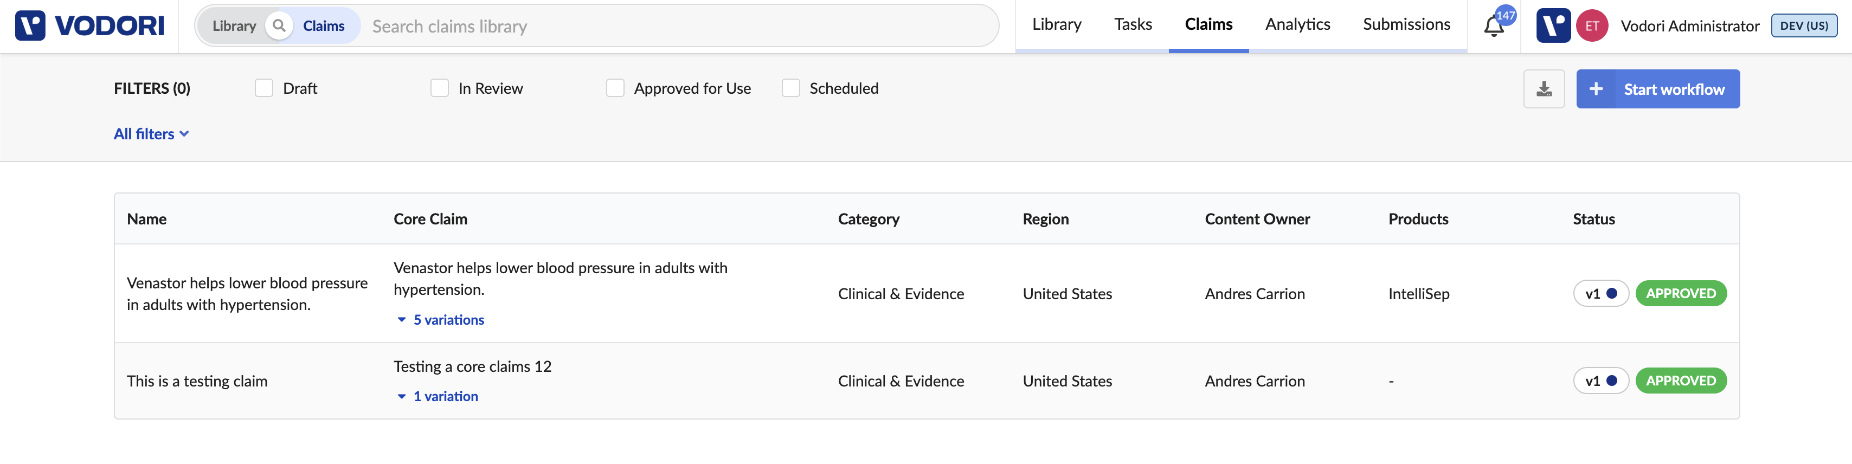Expand All filters dropdown
Screen dimensions: 1852x464
point(151,133)
